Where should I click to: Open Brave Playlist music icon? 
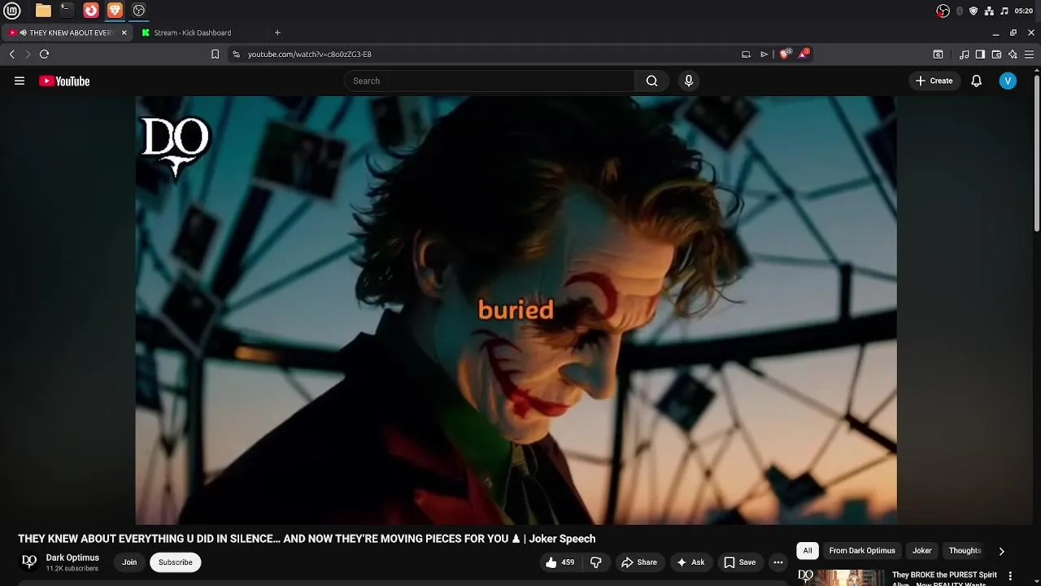(x=964, y=54)
